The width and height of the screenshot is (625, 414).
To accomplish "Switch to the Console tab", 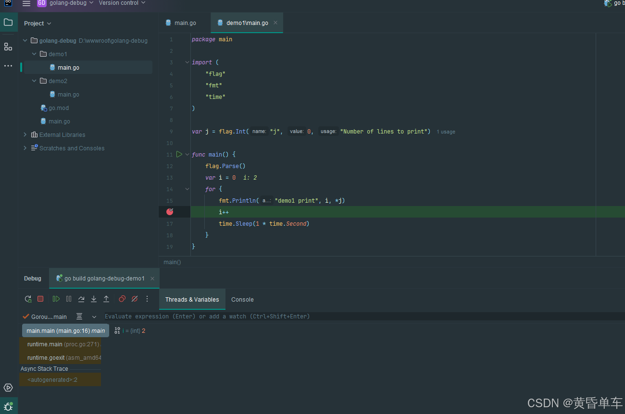I will (x=242, y=299).
